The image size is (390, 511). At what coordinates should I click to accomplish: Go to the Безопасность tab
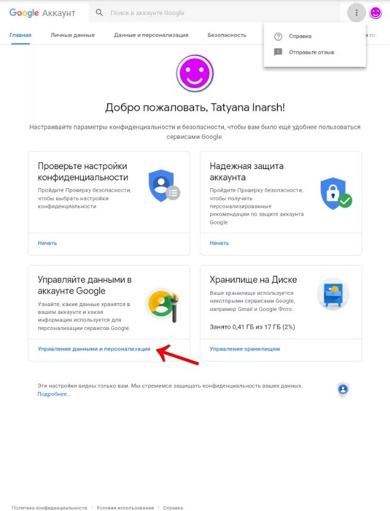(227, 35)
